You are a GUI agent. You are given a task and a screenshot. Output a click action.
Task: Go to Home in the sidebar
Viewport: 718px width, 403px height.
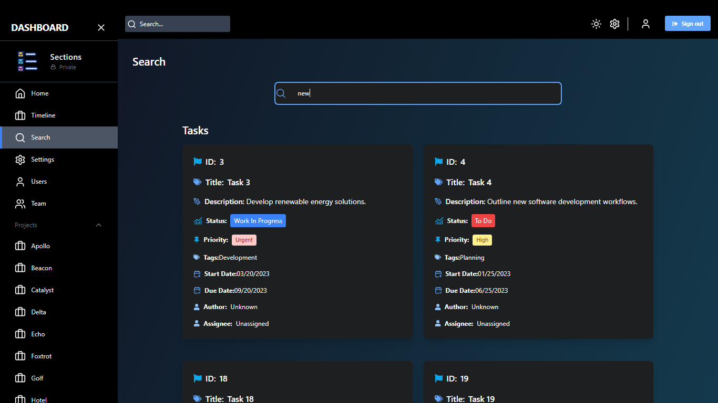tap(59, 93)
